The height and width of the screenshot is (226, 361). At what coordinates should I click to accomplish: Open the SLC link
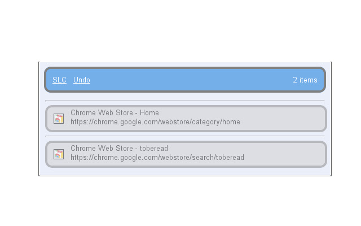tap(59, 80)
